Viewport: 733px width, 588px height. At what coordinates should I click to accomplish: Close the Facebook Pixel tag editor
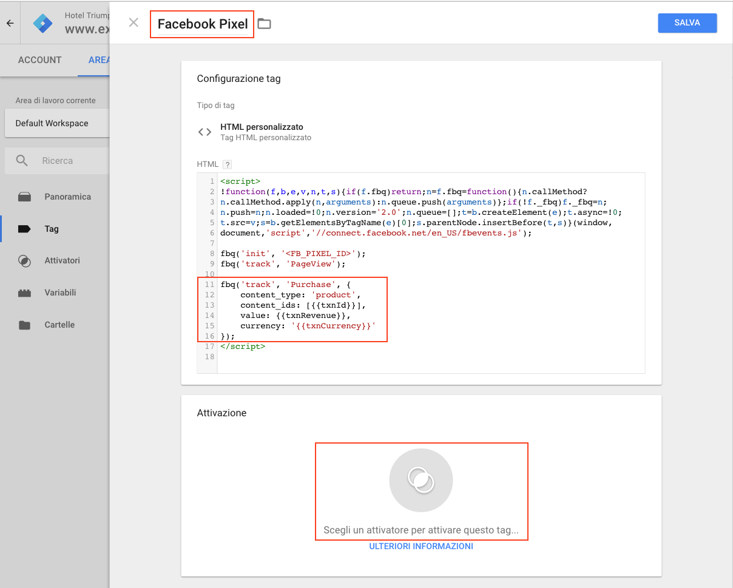[x=133, y=23]
